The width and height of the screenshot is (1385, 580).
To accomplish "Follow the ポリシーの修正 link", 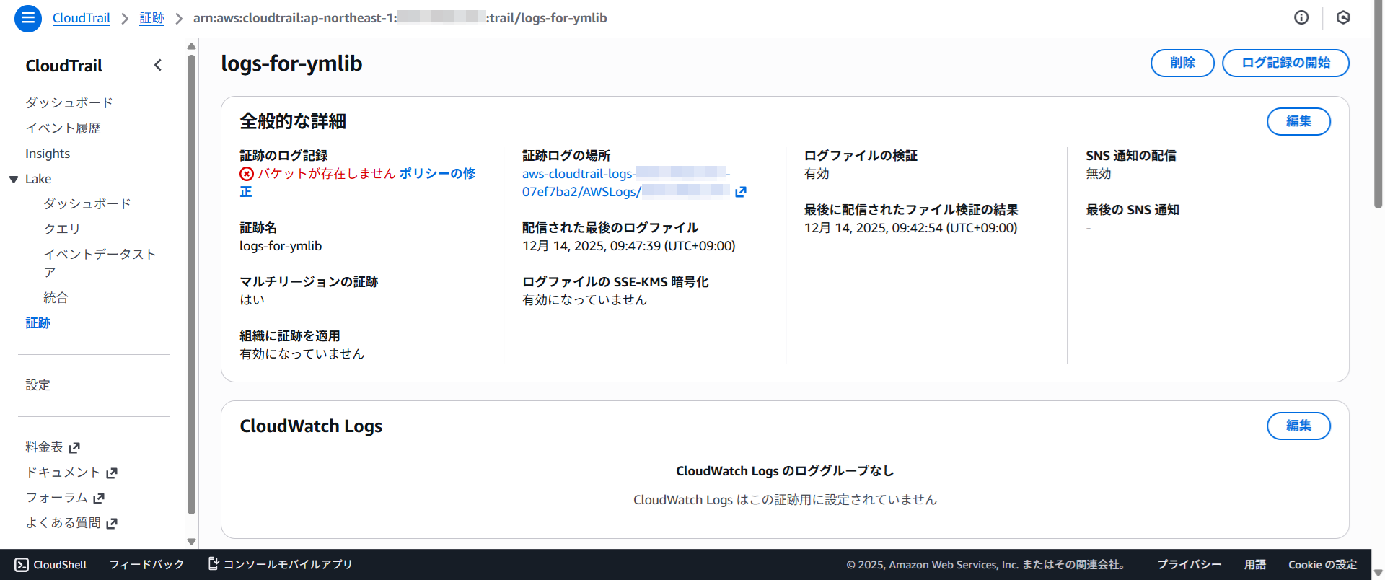I will (x=436, y=174).
